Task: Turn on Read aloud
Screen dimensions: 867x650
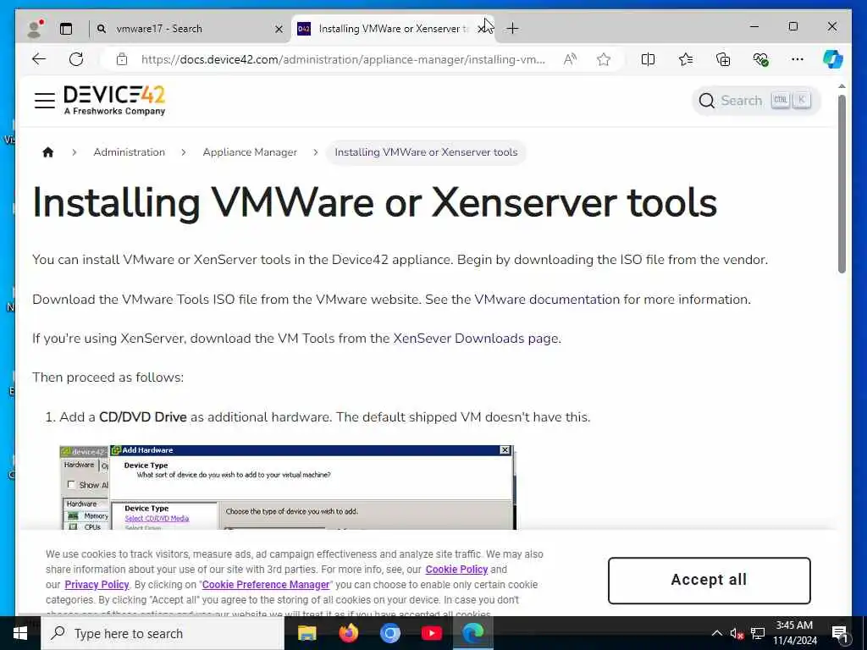Action: point(570,59)
